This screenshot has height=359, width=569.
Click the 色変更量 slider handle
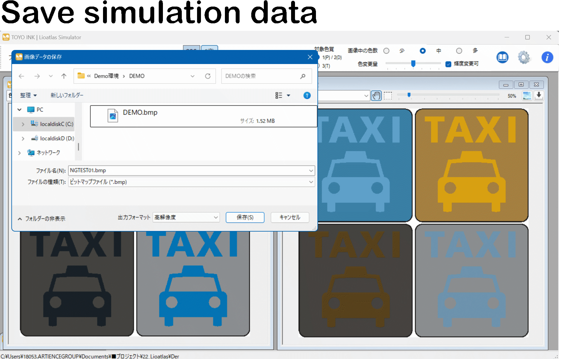tap(413, 63)
